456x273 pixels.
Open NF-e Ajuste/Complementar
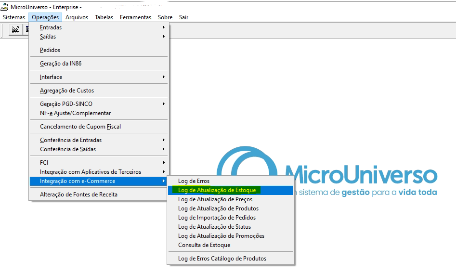tap(99, 113)
